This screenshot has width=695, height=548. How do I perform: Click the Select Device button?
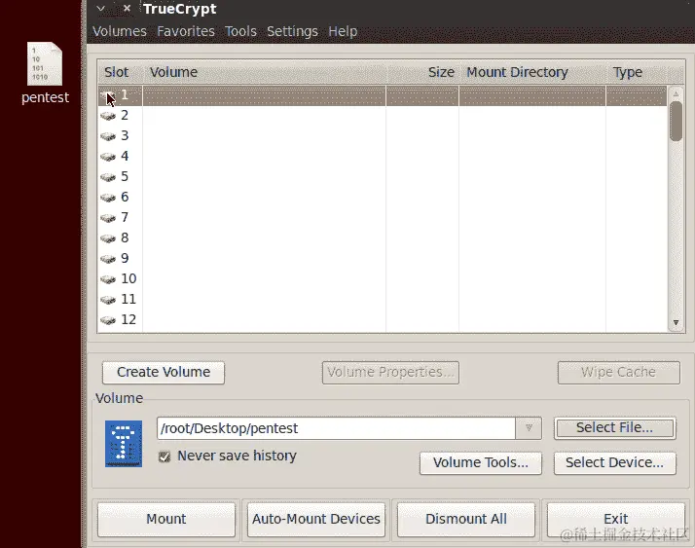(615, 463)
